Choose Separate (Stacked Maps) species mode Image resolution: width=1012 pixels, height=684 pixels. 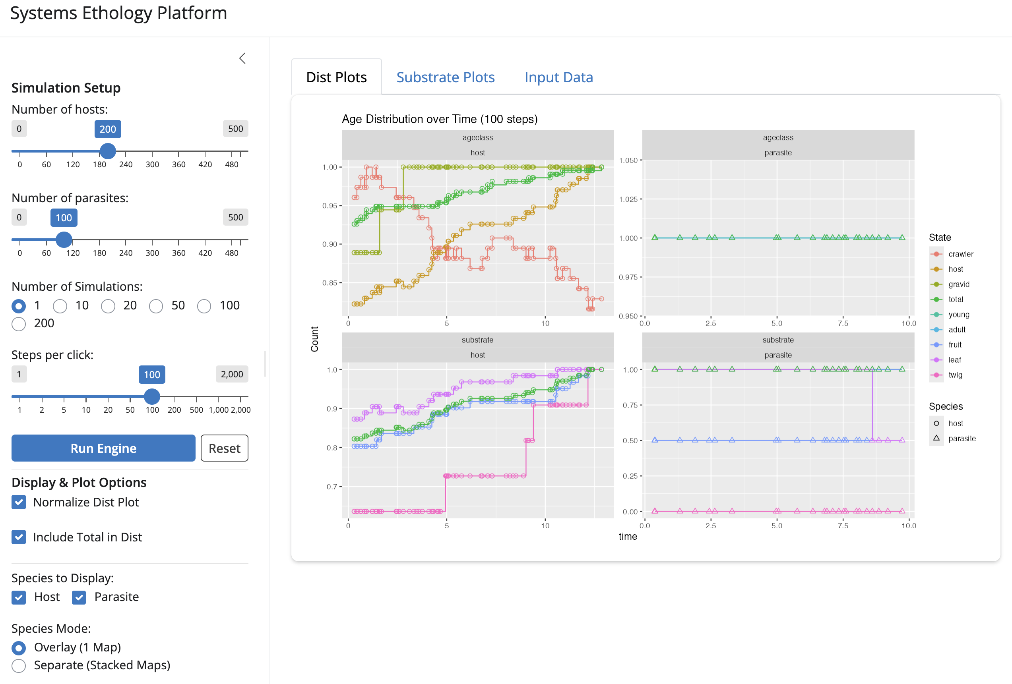tap(19, 666)
